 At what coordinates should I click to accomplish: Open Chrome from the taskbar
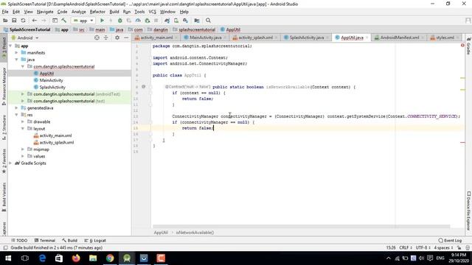[110, 258]
